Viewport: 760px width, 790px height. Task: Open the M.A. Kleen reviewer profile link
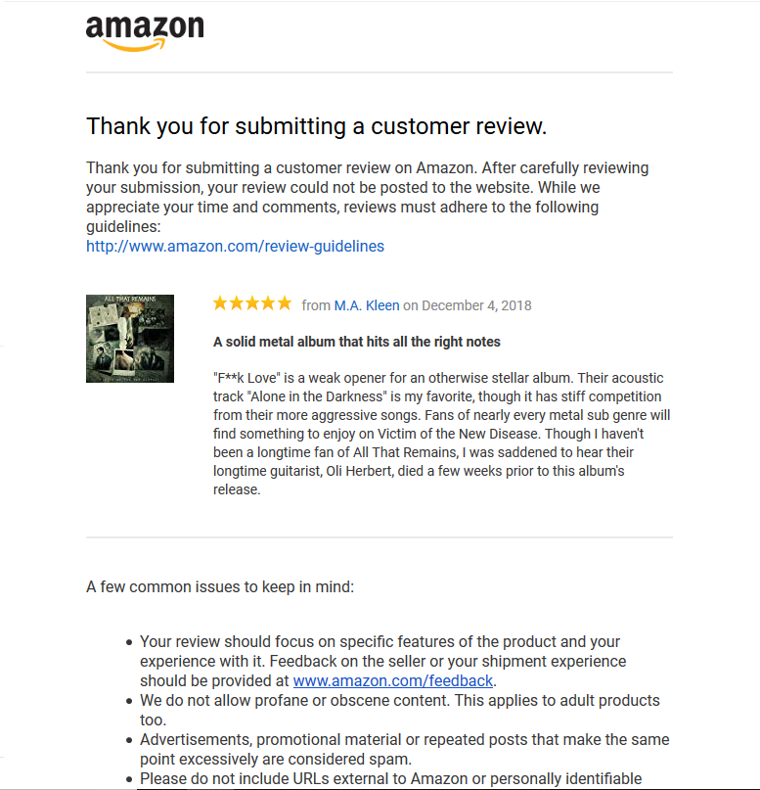tap(367, 305)
